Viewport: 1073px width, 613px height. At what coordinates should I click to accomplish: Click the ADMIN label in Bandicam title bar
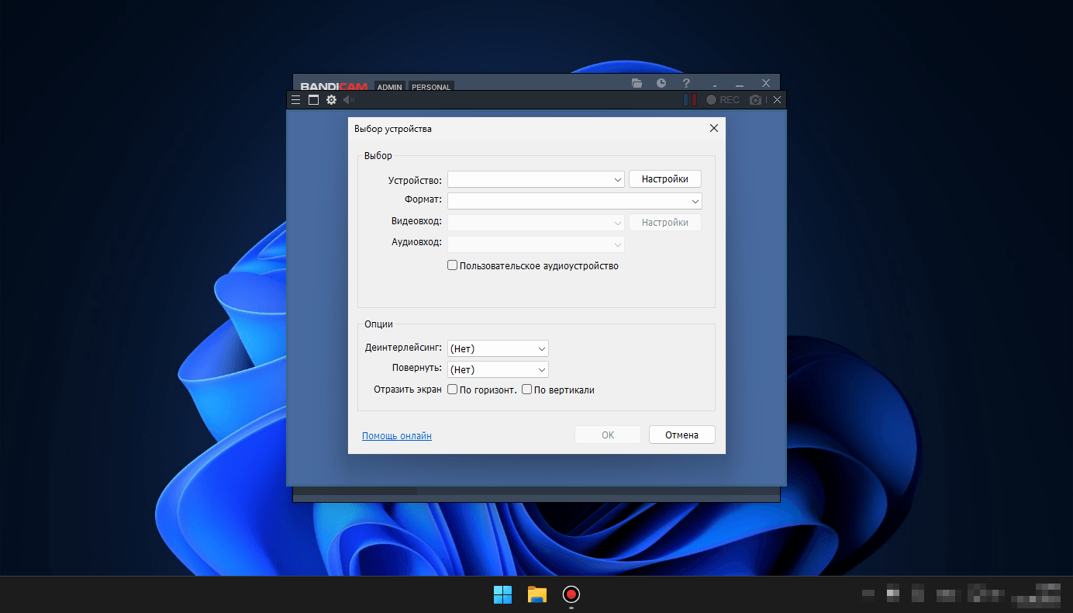pyautogui.click(x=390, y=87)
